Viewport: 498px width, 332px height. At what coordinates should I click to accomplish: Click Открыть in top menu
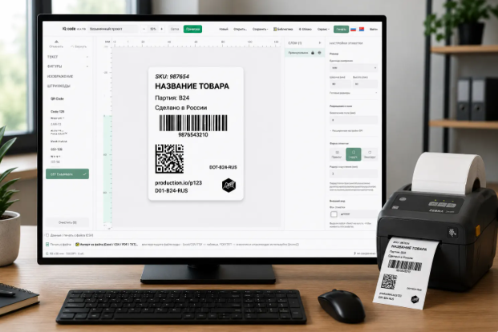point(240,29)
